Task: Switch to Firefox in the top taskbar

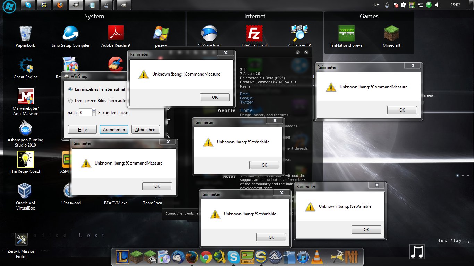Action: 60,5
